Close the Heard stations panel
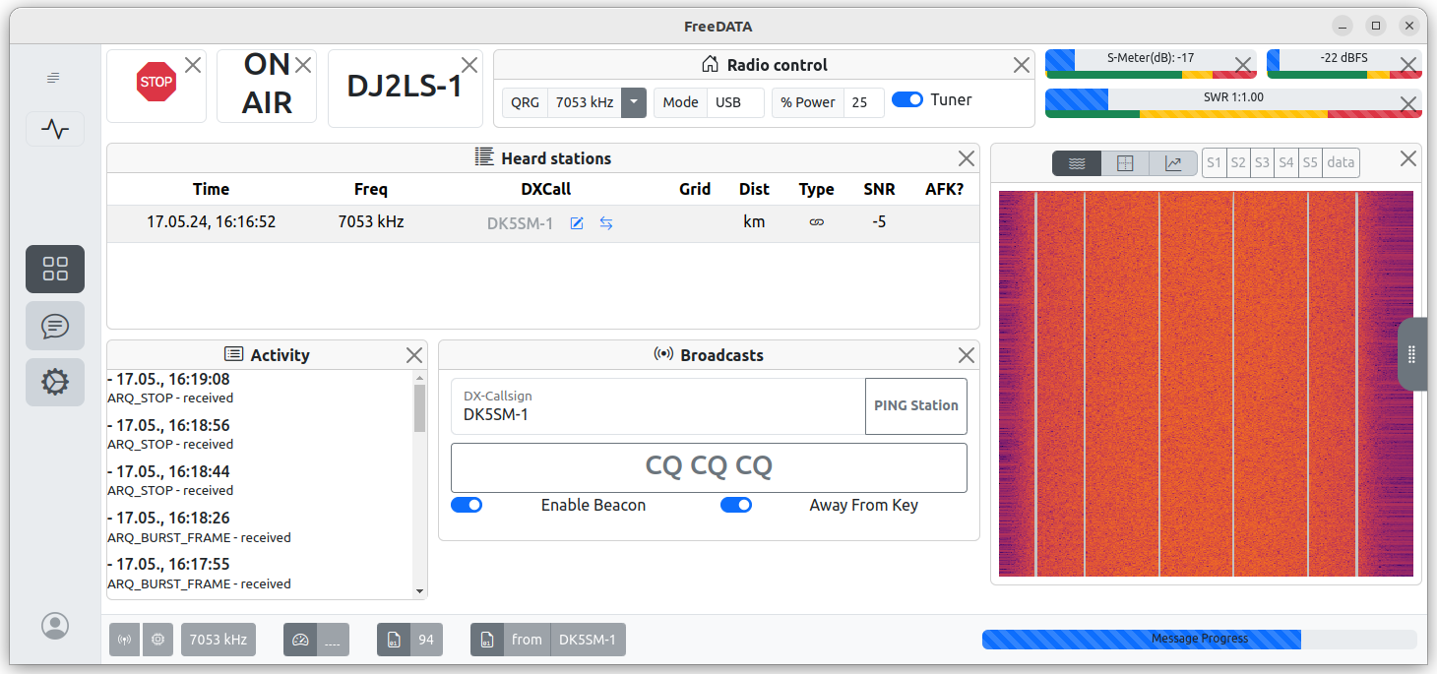 967,158
